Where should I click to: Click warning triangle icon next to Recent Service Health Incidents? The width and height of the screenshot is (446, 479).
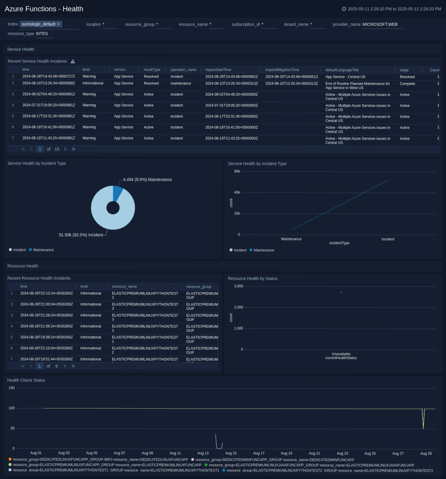(73, 61)
